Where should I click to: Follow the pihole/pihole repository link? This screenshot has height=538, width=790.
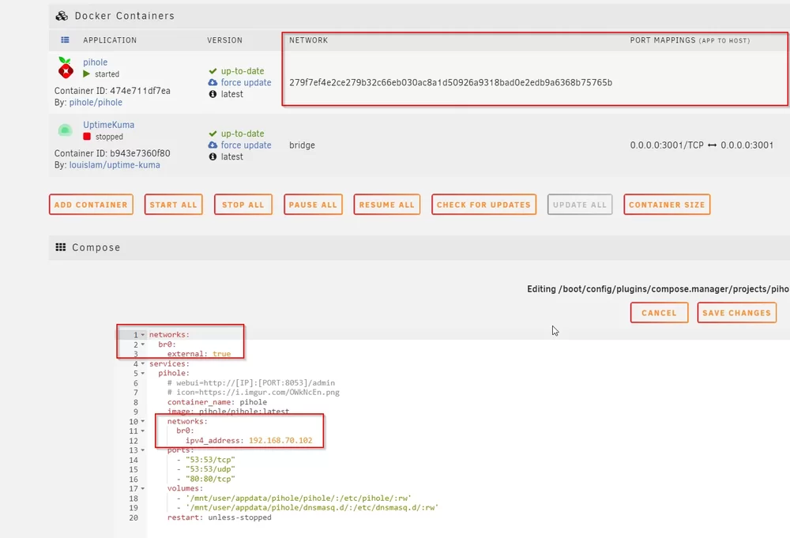pyautogui.click(x=96, y=102)
